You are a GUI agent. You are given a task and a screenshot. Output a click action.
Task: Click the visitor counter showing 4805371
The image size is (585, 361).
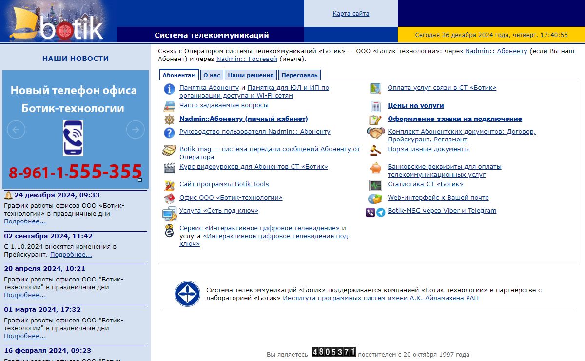click(x=334, y=352)
